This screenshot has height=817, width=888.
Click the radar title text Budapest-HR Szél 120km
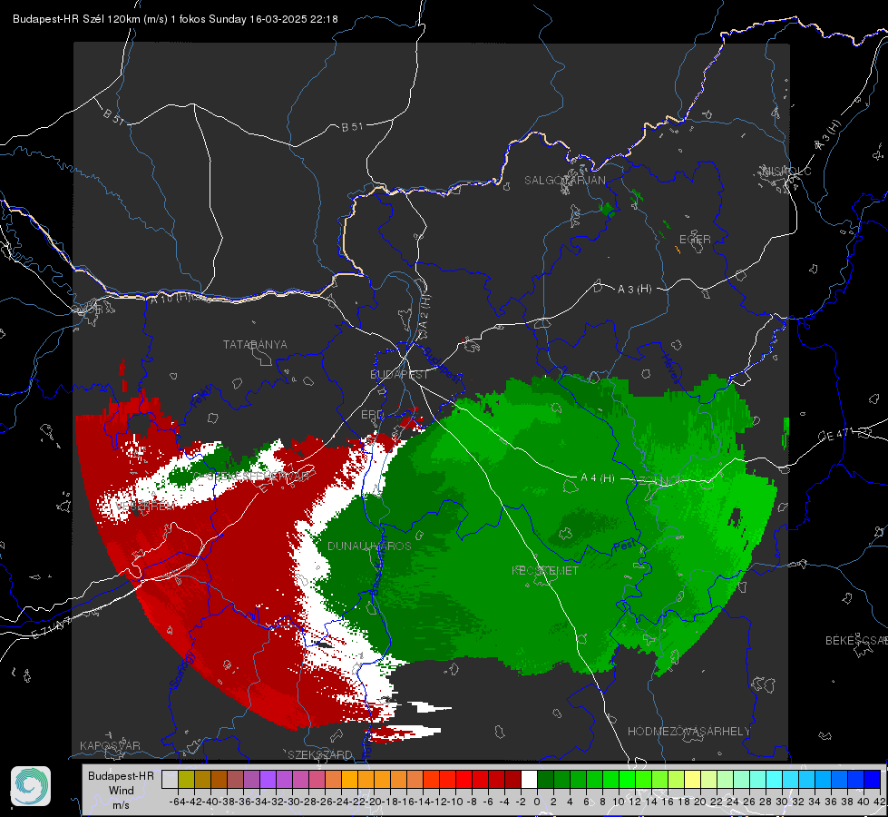76,19
